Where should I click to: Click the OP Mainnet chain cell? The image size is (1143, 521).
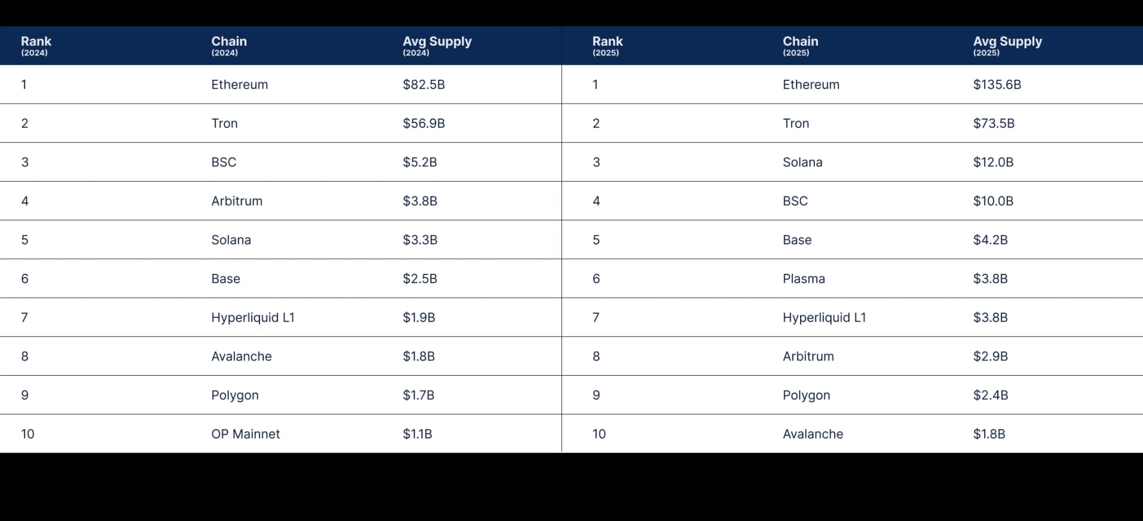[x=245, y=434]
